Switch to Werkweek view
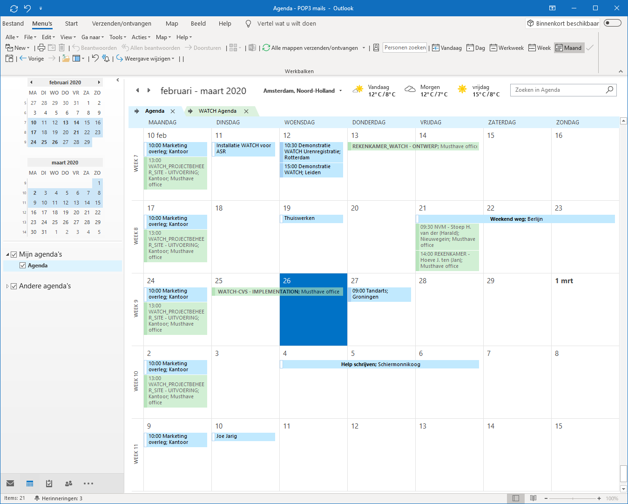Viewport: 628px width, 504px height. click(506, 48)
